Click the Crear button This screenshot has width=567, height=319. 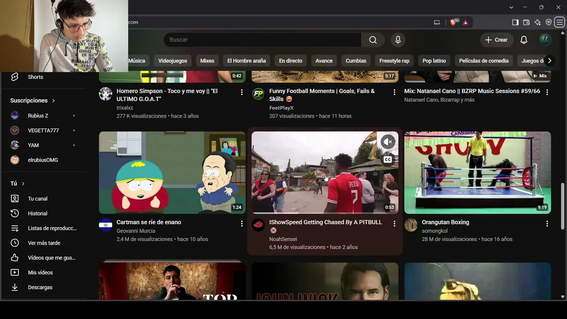[x=497, y=40]
